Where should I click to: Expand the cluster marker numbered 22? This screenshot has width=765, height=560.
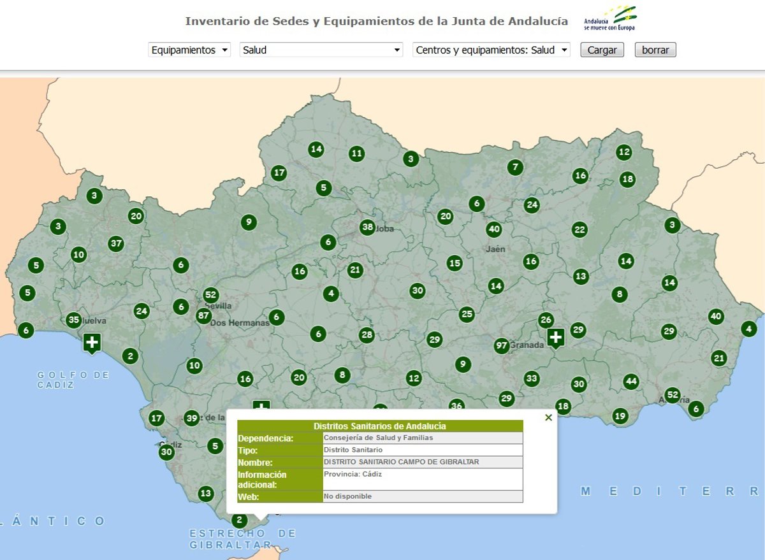579,230
